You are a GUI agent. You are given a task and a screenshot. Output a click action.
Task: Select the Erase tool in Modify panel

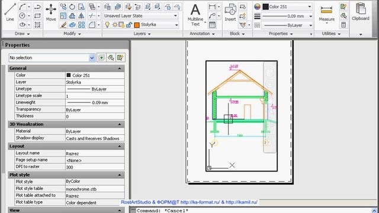(63, 25)
